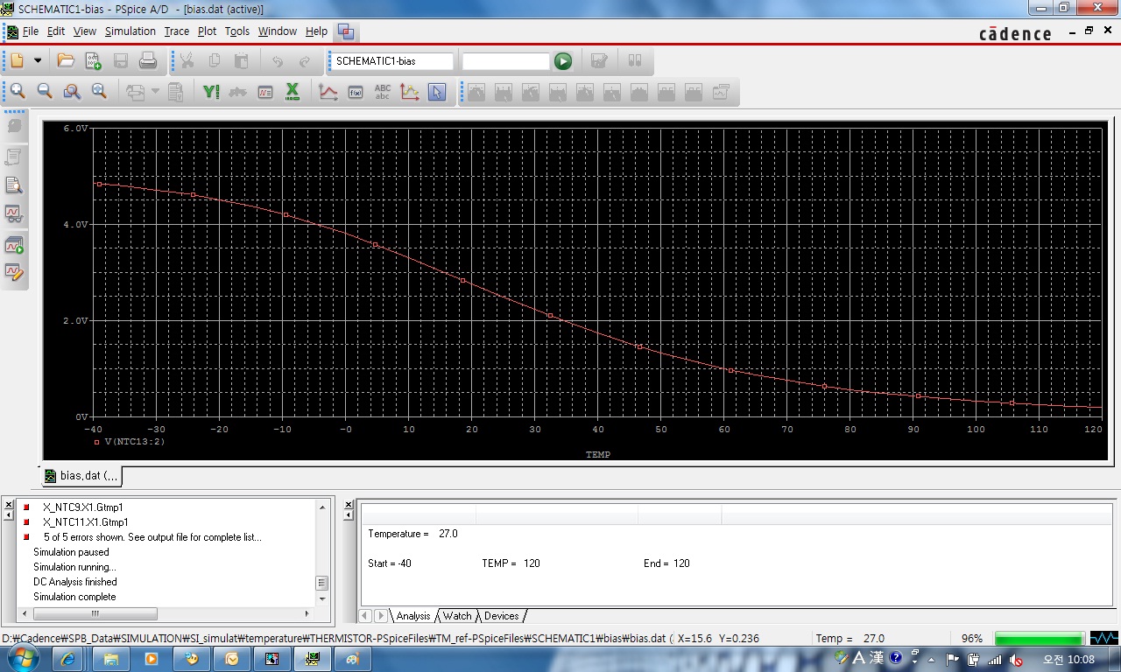Click the Redo arrow icon

pyautogui.click(x=305, y=61)
